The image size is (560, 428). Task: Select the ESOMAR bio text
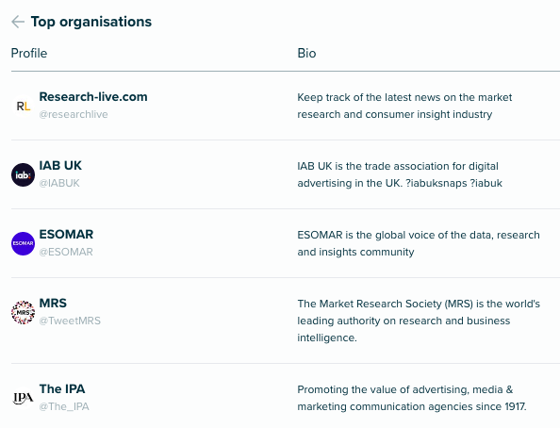[x=419, y=243]
